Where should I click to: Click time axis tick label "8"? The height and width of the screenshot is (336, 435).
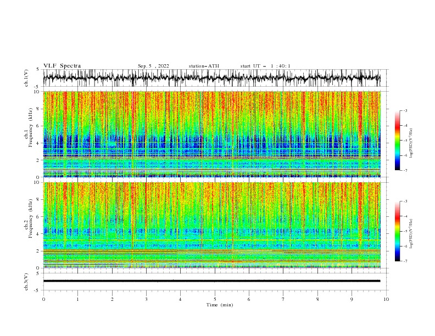click(x=317, y=299)
